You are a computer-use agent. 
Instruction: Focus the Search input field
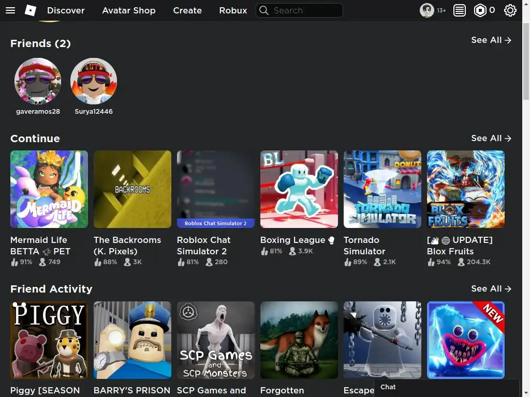pyautogui.click(x=300, y=10)
